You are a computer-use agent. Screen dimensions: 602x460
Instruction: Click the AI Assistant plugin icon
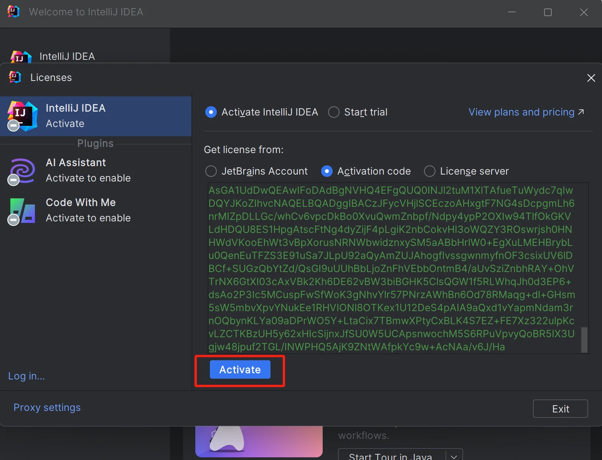click(22, 170)
